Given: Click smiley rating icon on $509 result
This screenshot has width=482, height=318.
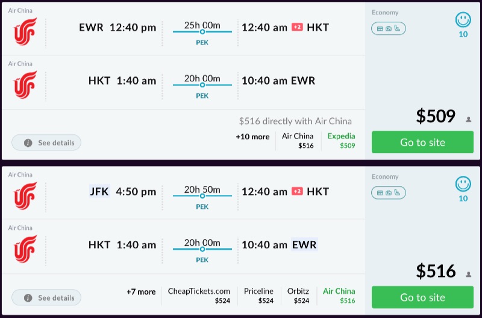Looking at the screenshot, I should [463, 20].
